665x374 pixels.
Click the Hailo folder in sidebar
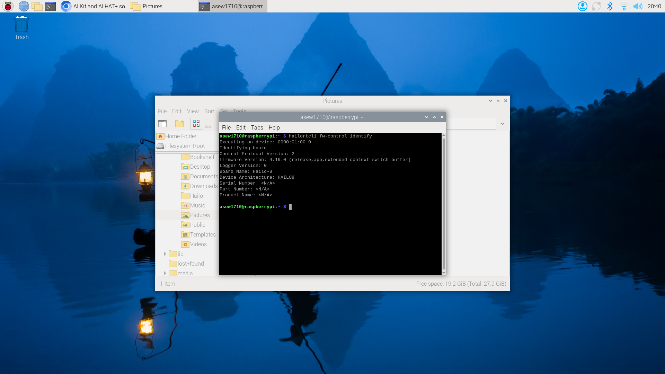196,195
